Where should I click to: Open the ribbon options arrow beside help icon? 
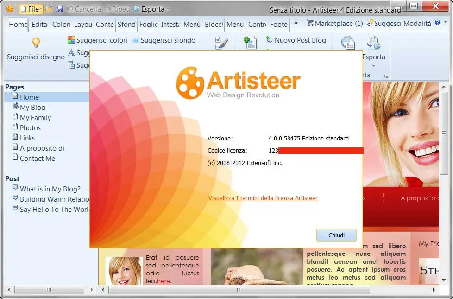[446, 22]
